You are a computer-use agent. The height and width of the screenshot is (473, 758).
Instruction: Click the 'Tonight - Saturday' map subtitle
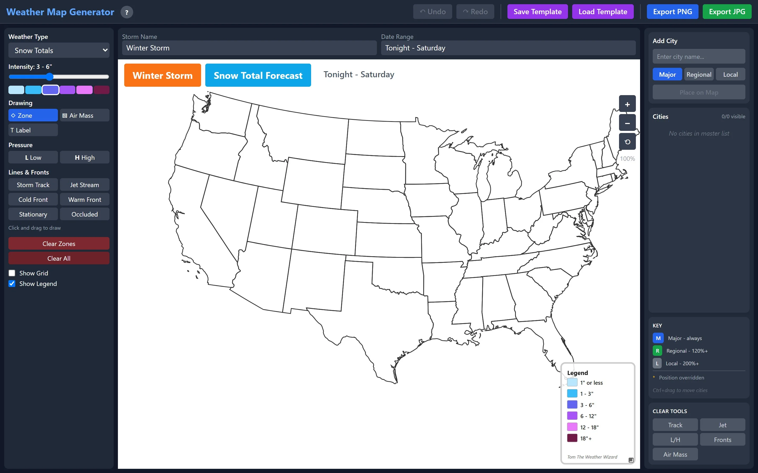pyautogui.click(x=359, y=74)
